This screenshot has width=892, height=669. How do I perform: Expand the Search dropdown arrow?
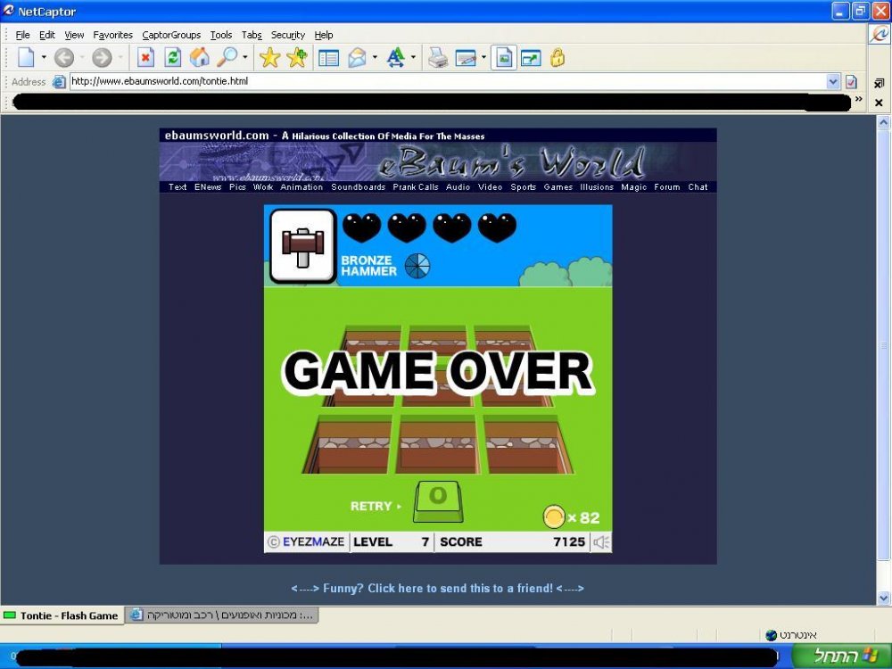[x=245, y=57]
